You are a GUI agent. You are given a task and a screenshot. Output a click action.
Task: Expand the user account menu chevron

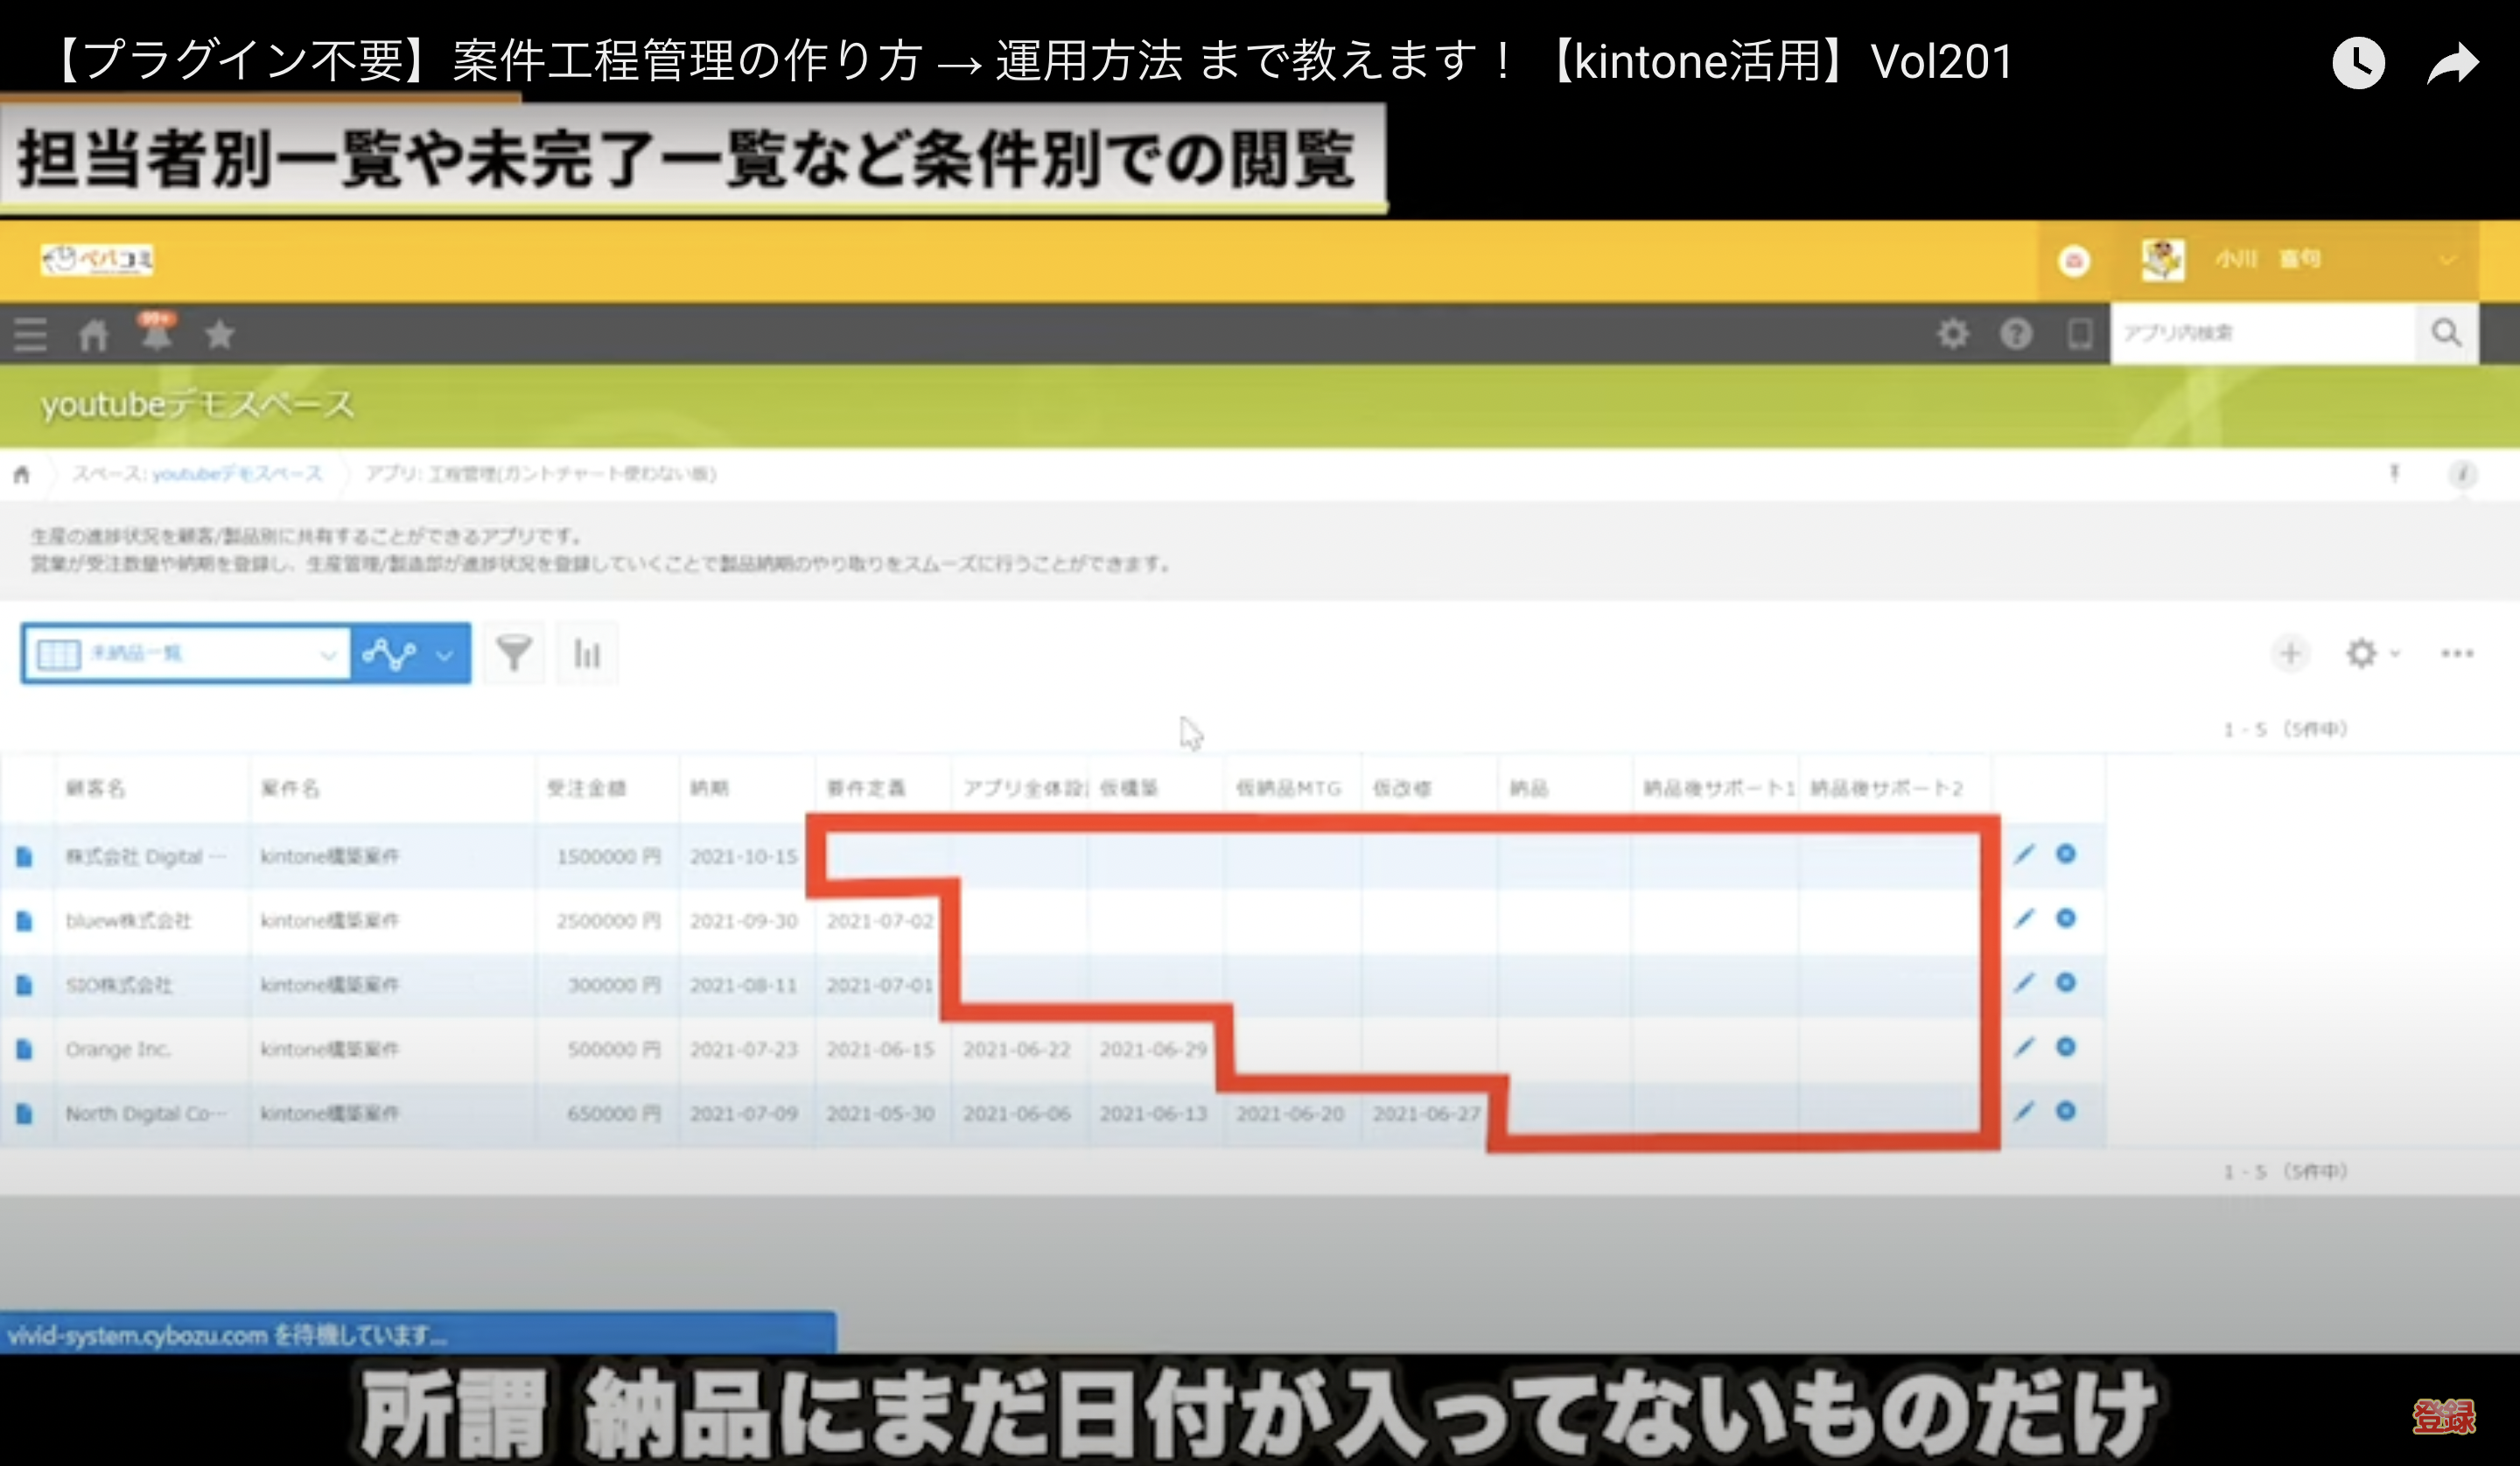coord(2447,260)
